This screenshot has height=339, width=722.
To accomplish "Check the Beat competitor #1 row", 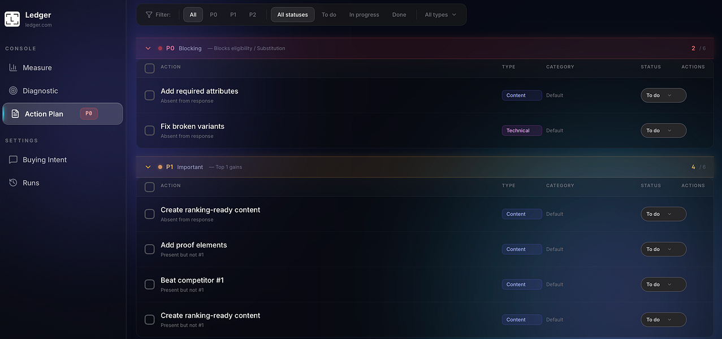I will click(x=150, y=284).
